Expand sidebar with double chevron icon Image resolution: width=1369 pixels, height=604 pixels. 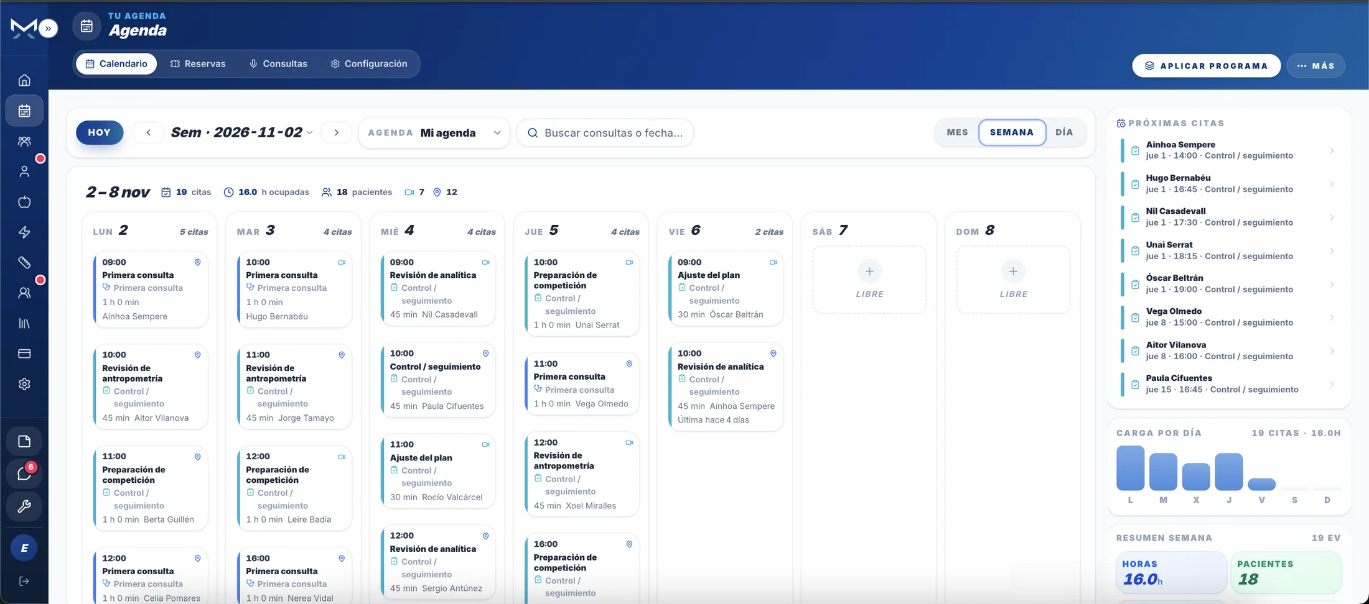(48, 29)
